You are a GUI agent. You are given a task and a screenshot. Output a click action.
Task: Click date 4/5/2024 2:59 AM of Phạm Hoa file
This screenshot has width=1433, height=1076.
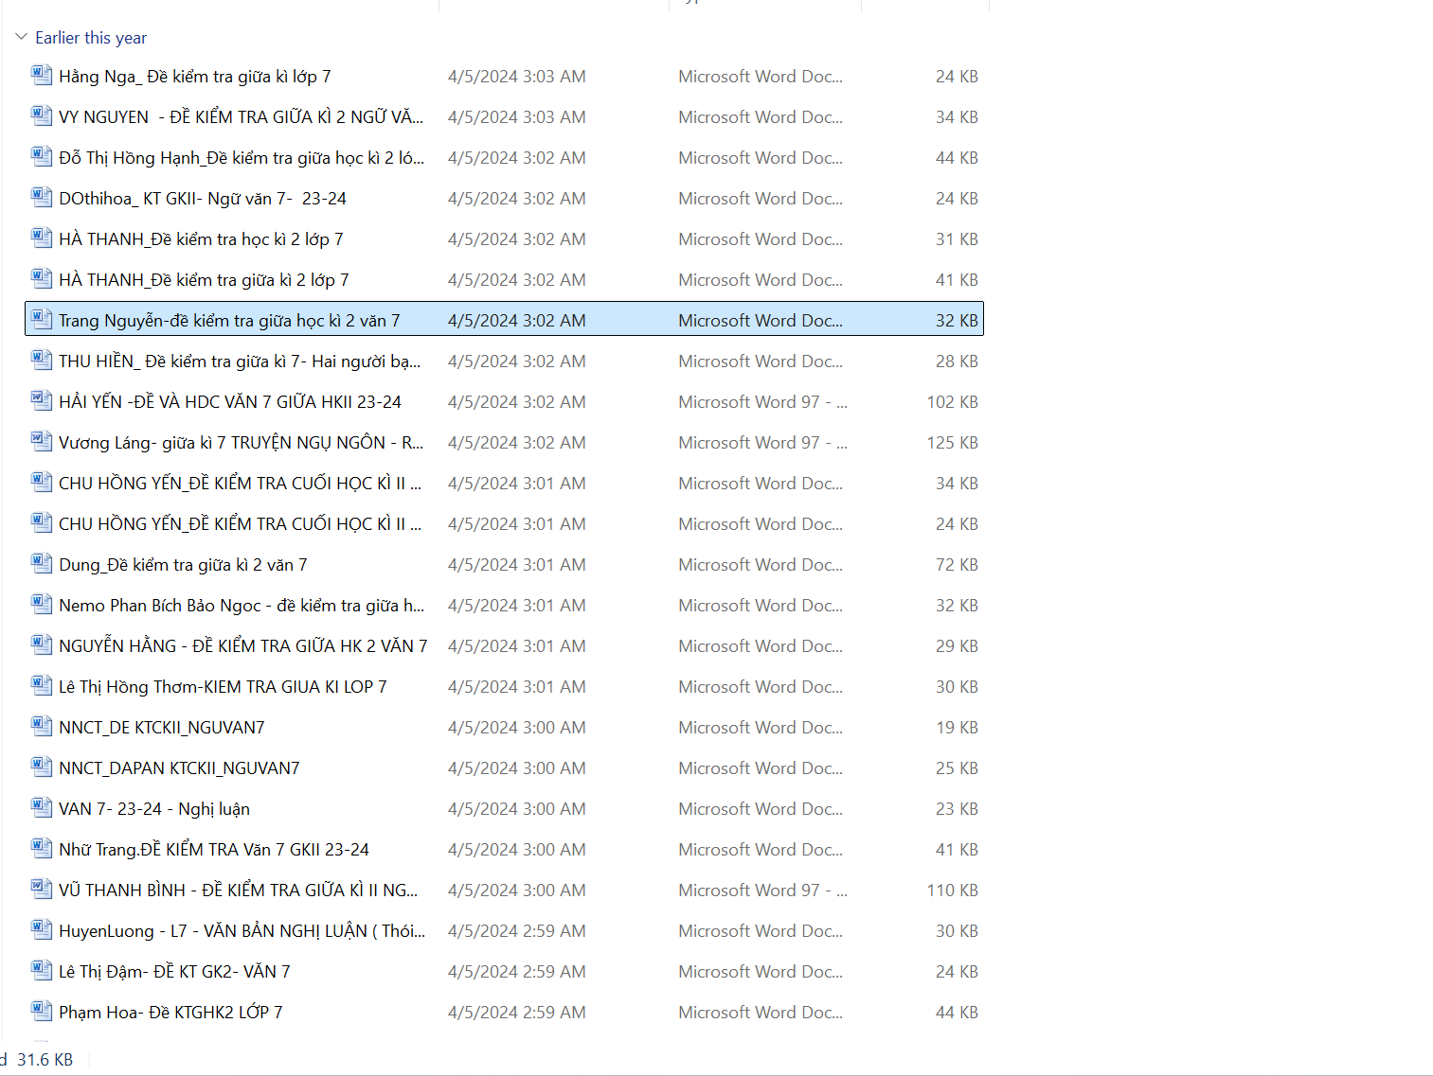coord(516,1013)
